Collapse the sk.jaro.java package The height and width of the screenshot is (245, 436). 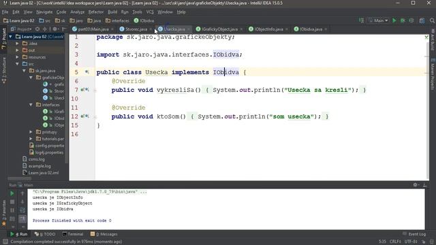point(25,71)
